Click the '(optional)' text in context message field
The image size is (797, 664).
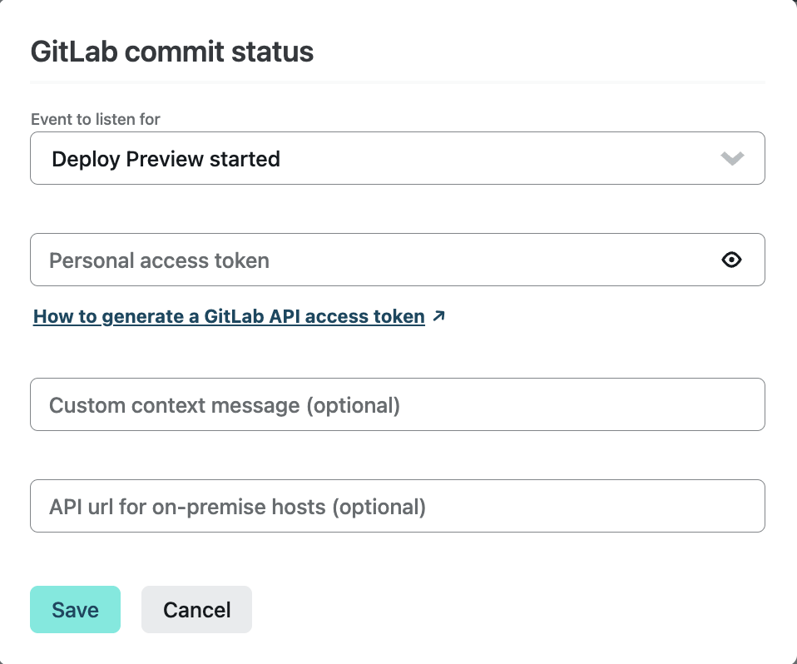(353, 405)
